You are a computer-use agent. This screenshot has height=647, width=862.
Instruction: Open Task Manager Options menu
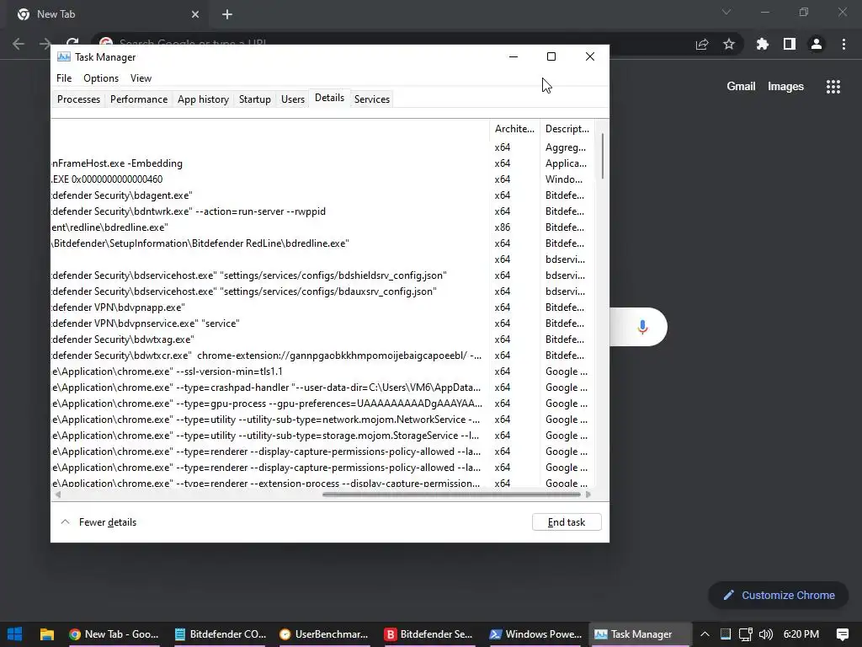(x=101, y=78)
